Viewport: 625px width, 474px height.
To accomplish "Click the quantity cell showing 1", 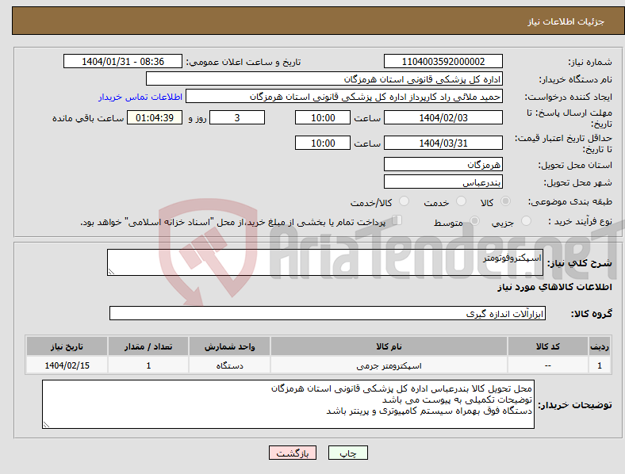I will [148, 365].
